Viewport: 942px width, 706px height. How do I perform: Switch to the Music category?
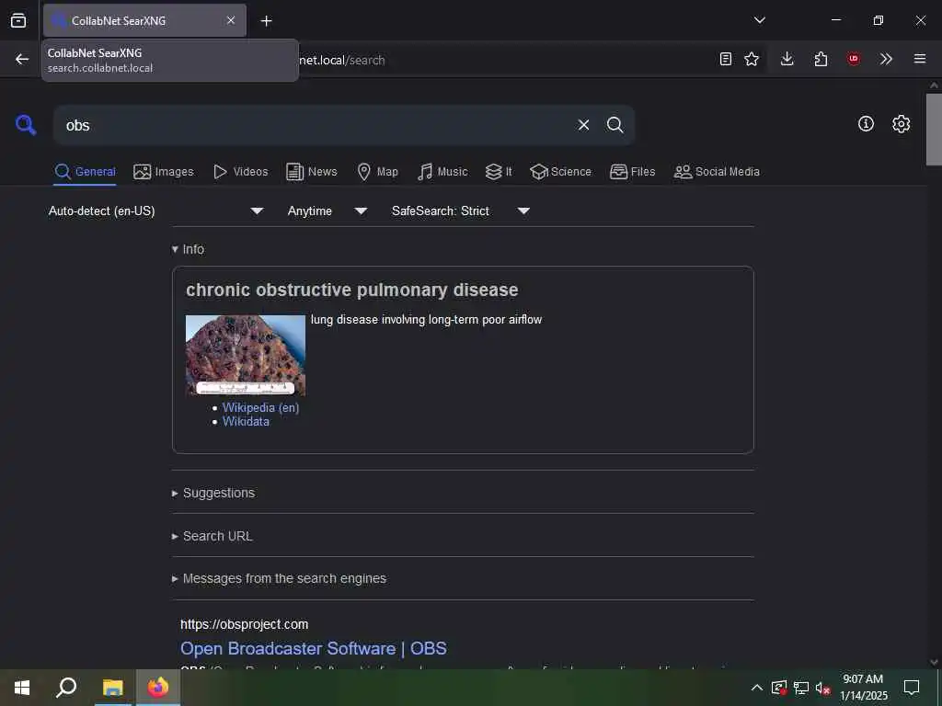pyautogui.click(x=442, y=172)
